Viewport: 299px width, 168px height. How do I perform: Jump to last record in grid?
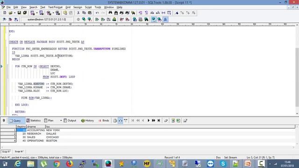159,120
